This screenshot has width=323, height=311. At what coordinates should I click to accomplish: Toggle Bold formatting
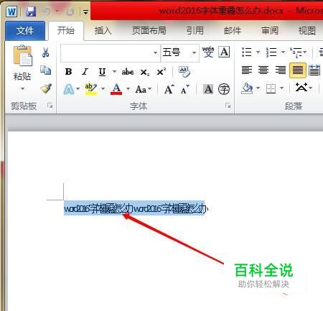pos(68,71)
